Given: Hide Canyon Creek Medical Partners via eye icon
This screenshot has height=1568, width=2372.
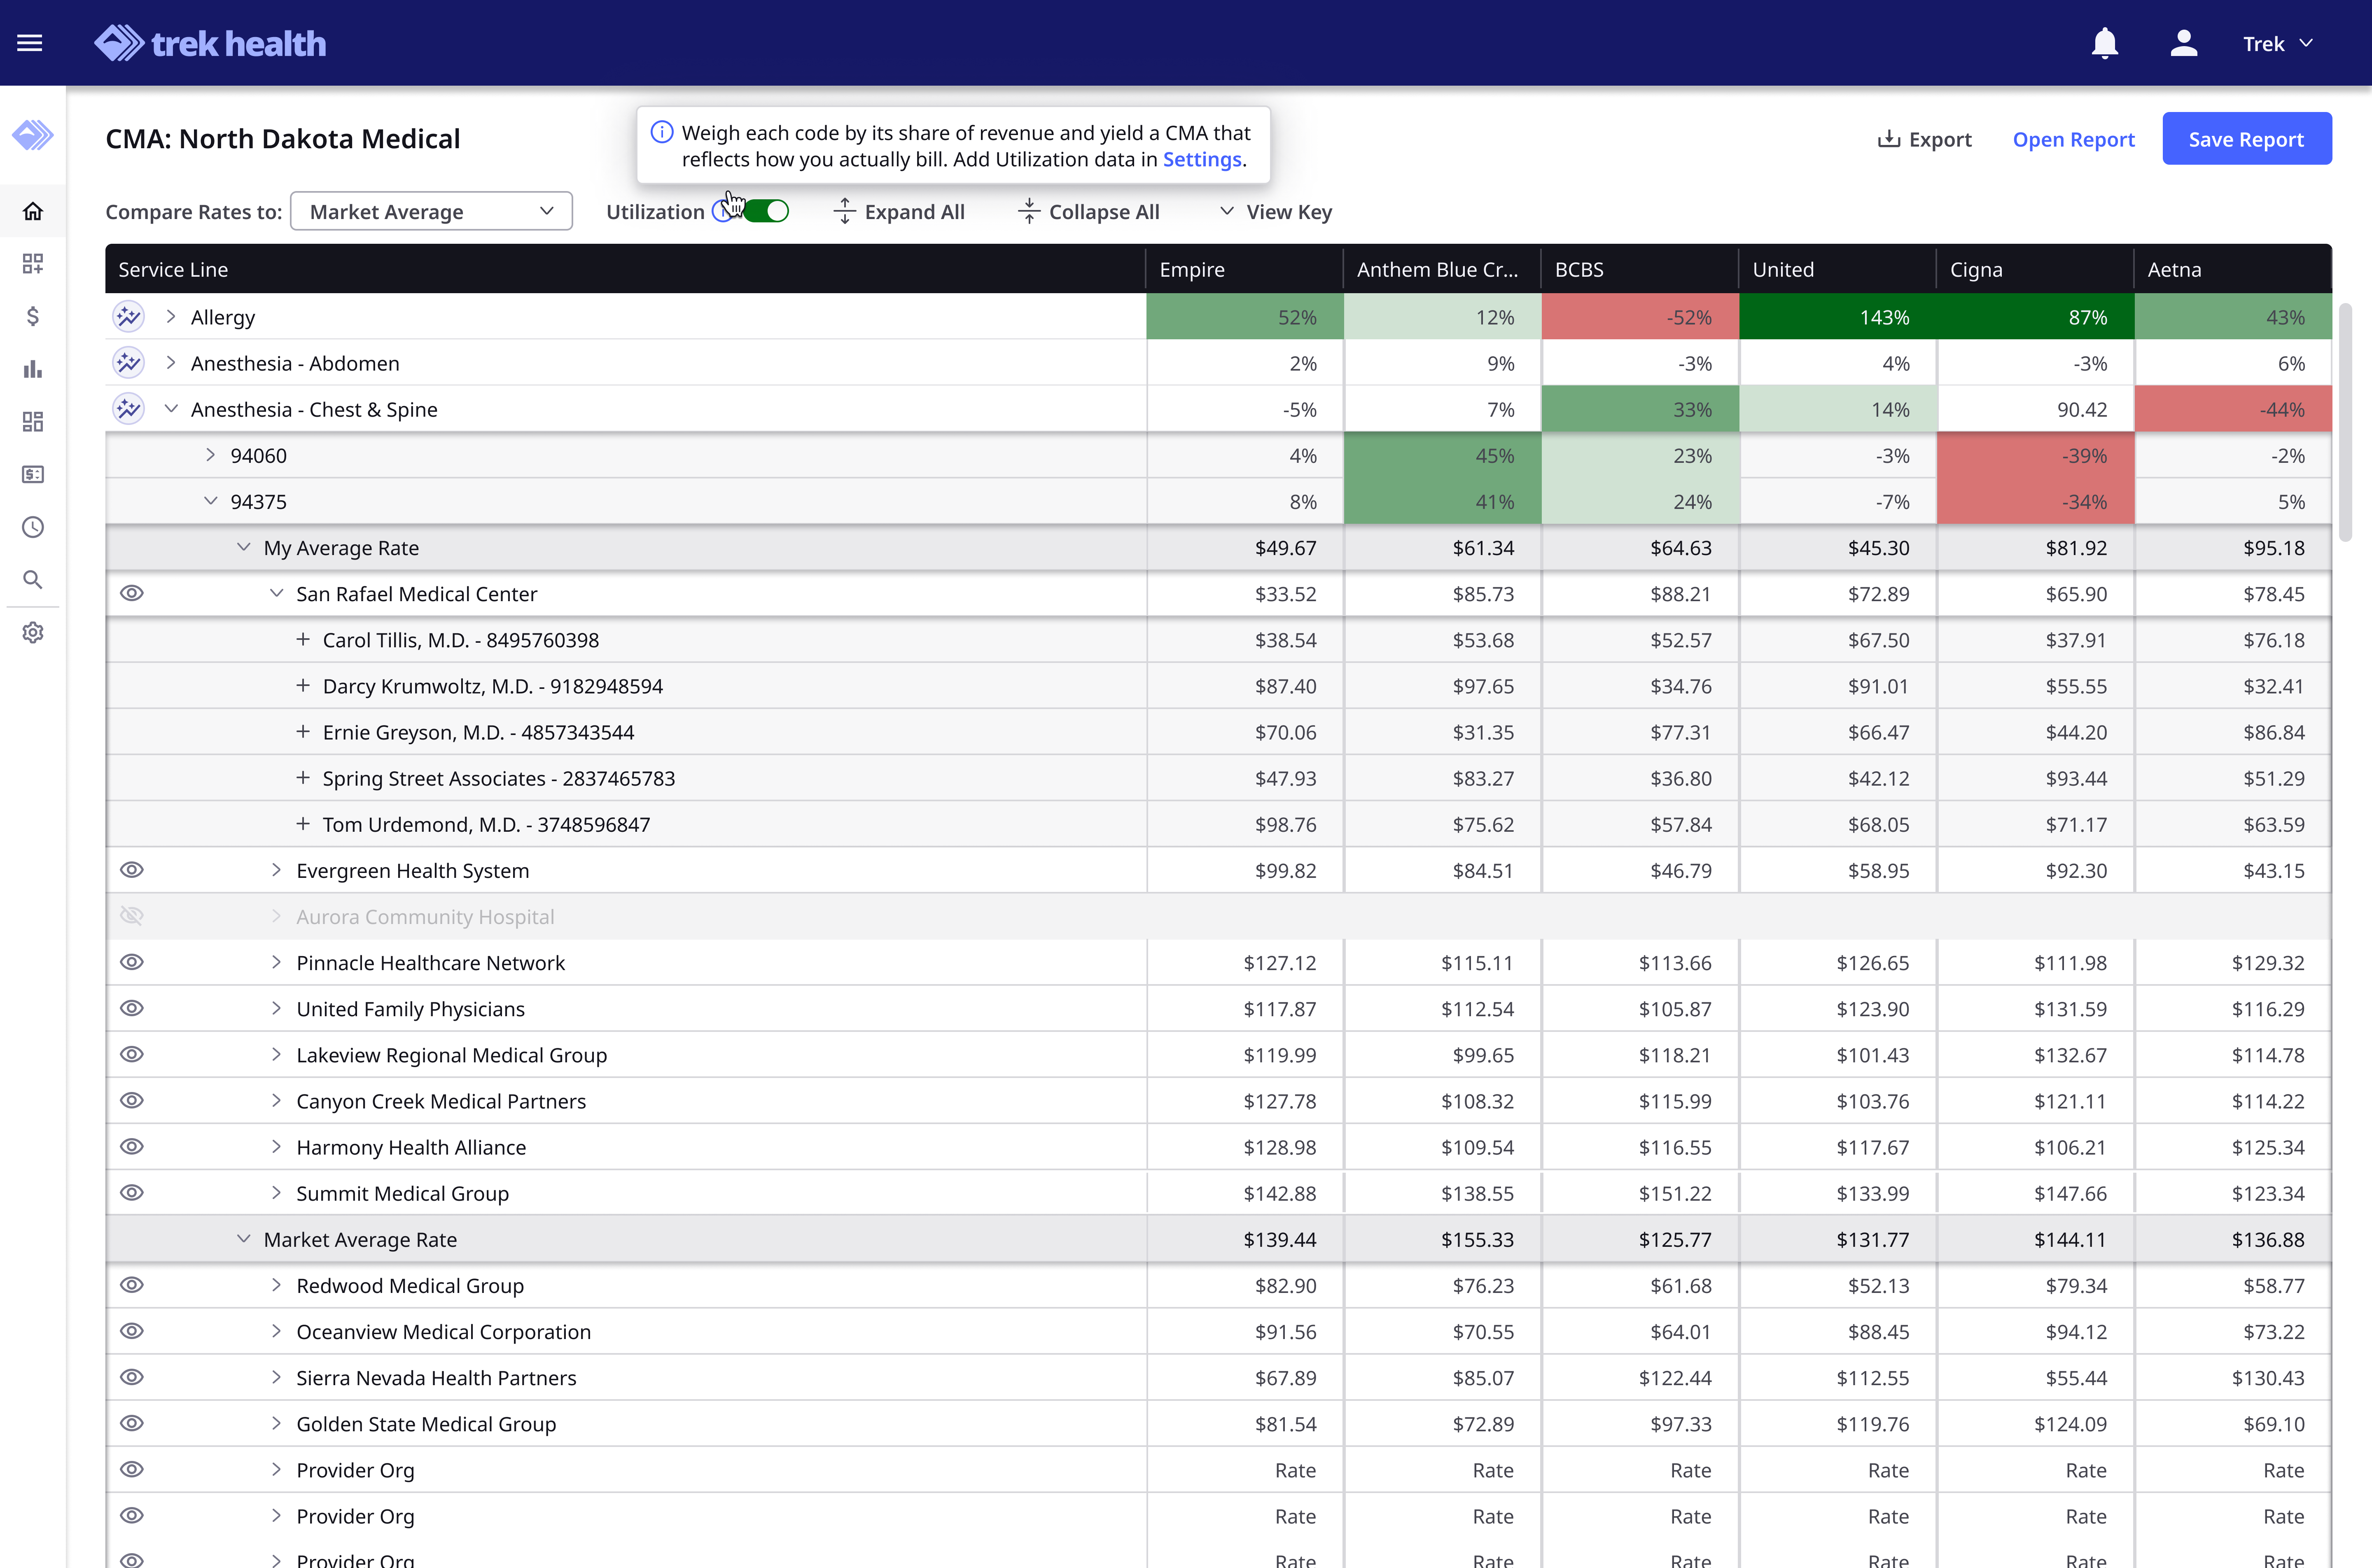Looking at the screenshot, I should pyautogui.click(x=132, y=1100).
